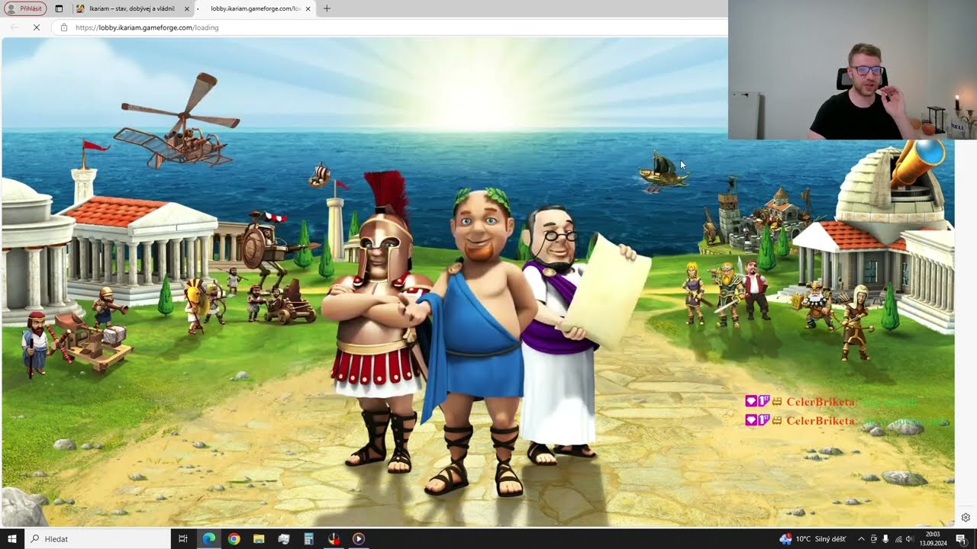Open Microsoft Edge from the taskbar
Screen dimensions: 977x549
coord(208,539)
